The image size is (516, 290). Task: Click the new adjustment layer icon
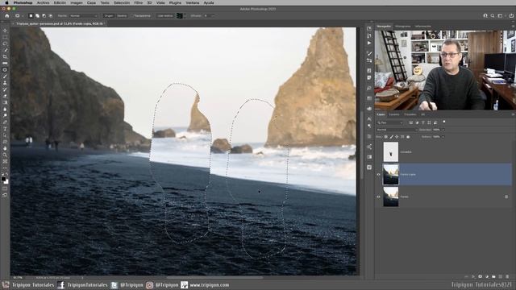(x=487, y=277)
